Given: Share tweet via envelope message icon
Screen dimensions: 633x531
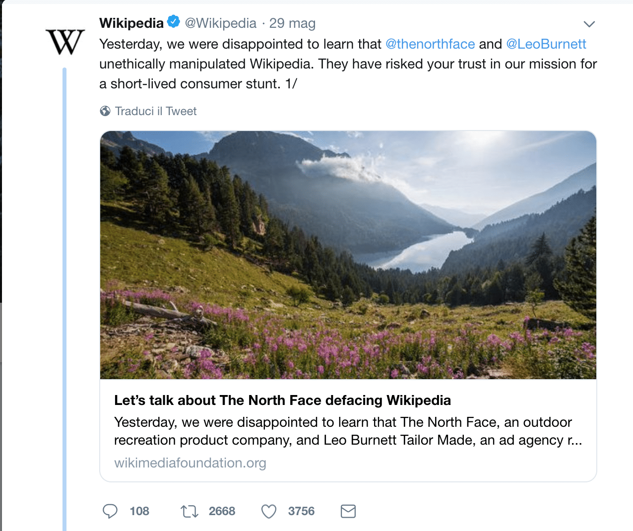Looking at the screenshot, I should tap(348, 511).
